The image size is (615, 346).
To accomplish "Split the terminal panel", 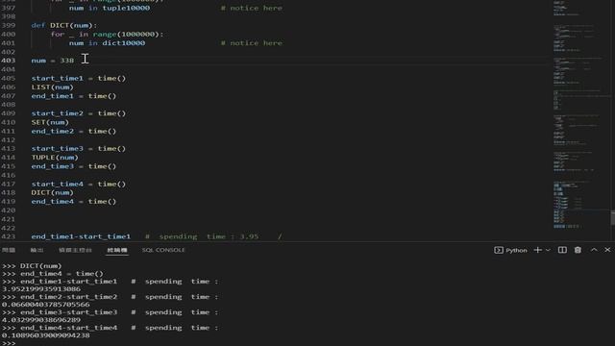I will [x=562, y=250].
